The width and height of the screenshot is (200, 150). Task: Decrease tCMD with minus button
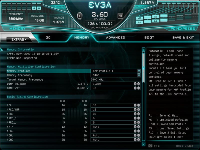pos(138,140)
